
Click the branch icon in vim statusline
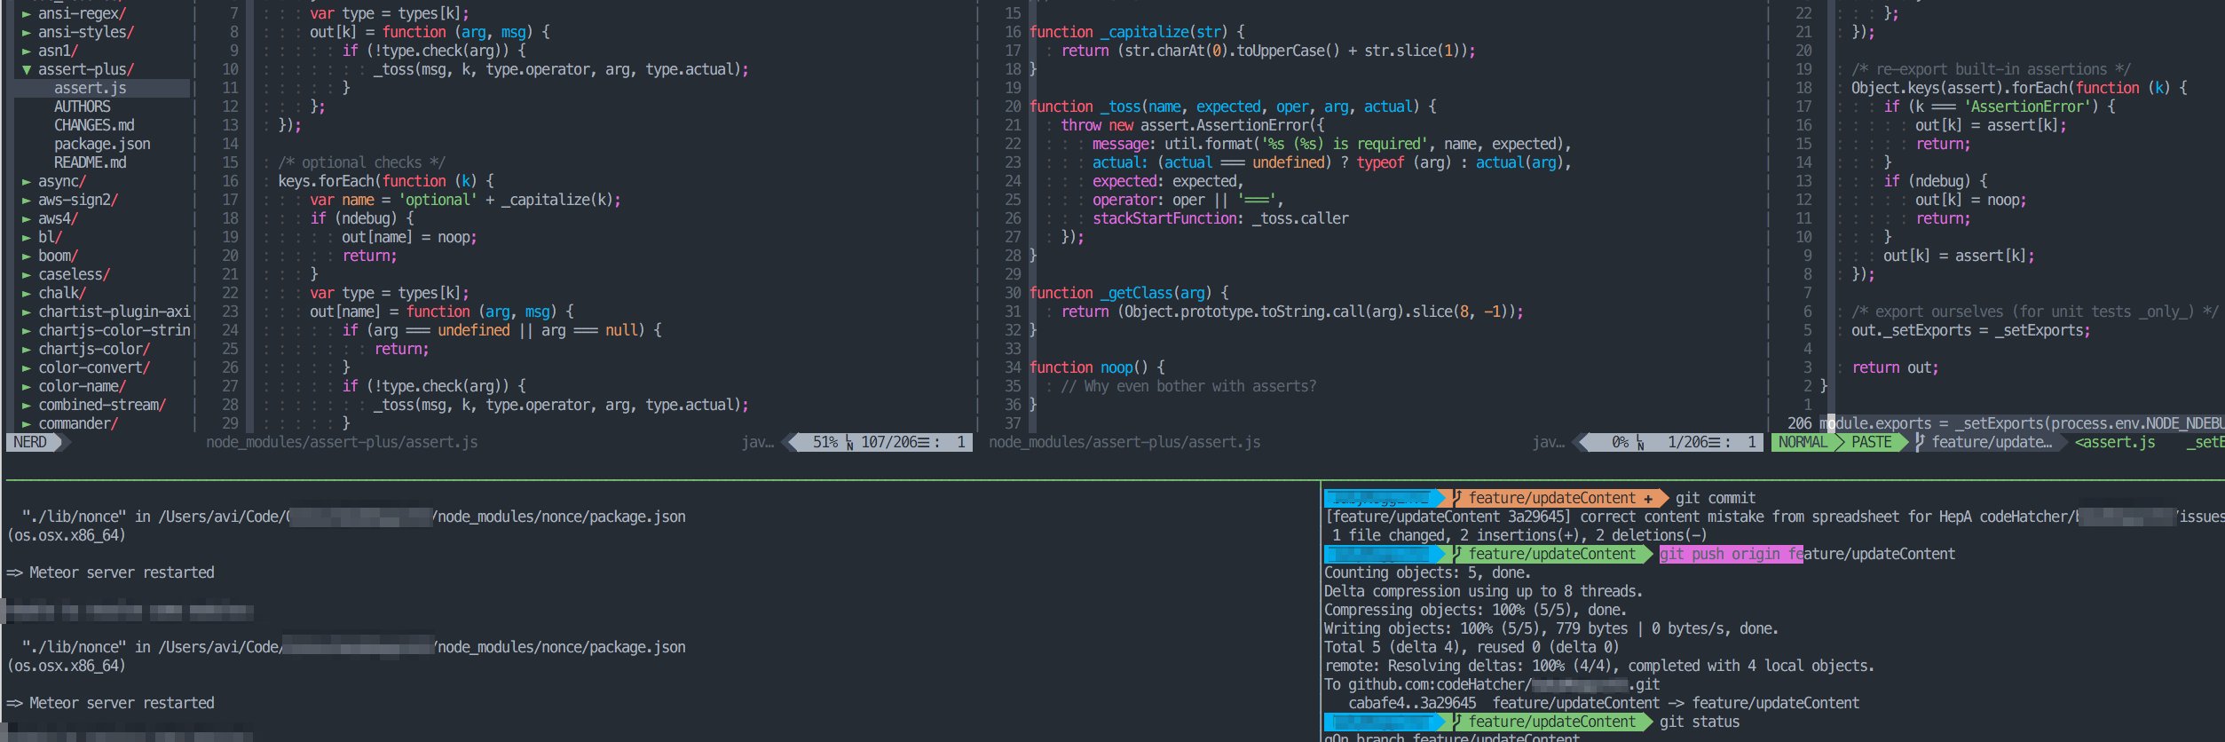1920,442
